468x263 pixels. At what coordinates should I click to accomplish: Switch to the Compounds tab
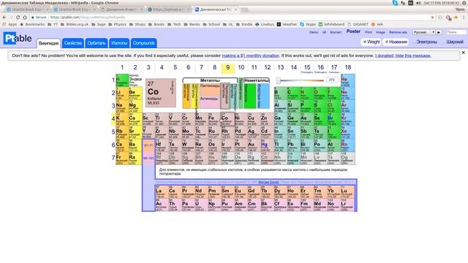(143, 43)
